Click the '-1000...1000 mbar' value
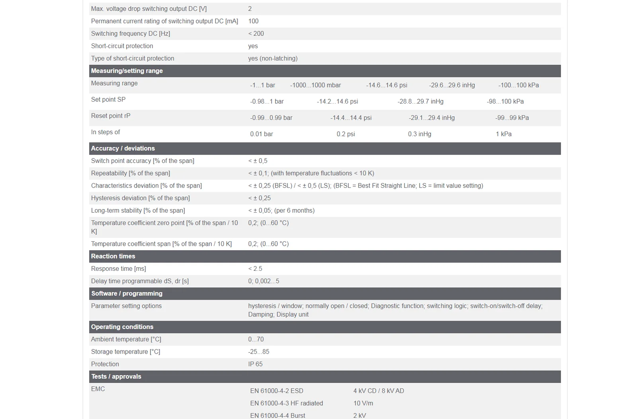637x419 pixels. (x=316, y=85)
